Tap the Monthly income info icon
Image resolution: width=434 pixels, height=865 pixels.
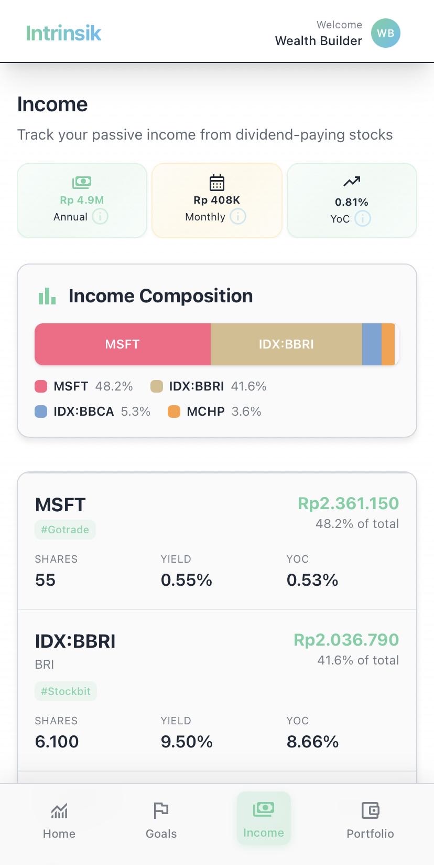tap(238, 216)
